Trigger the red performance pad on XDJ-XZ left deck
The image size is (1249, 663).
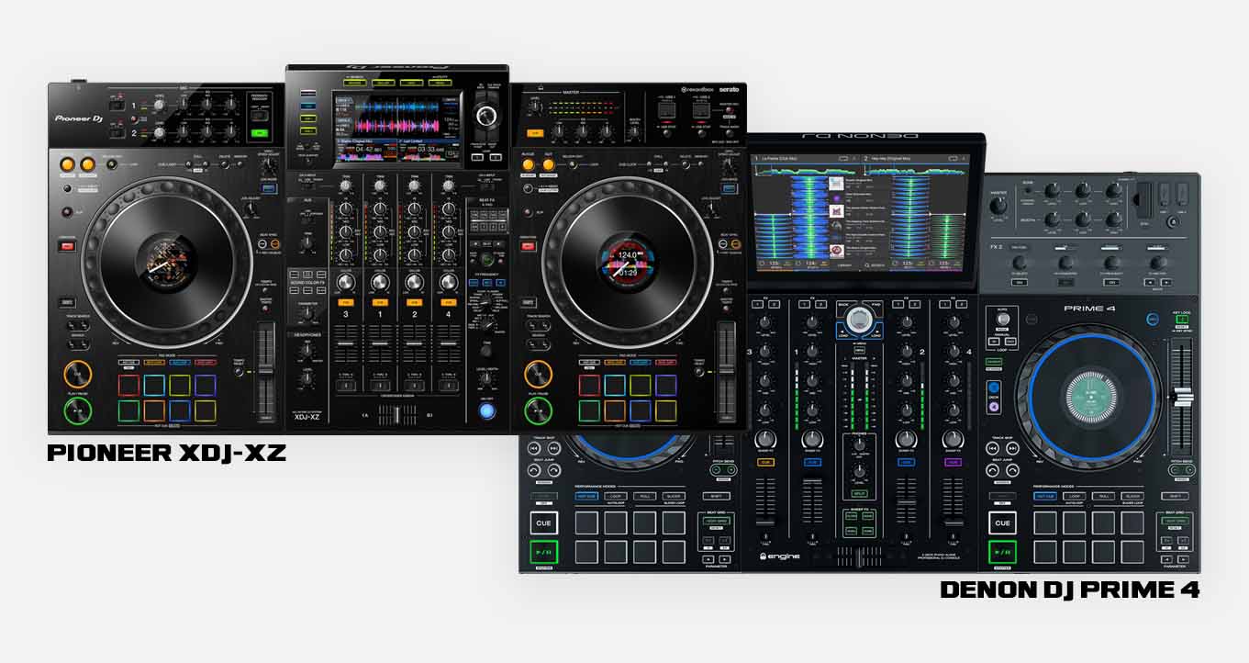click(x=129, y=386)
